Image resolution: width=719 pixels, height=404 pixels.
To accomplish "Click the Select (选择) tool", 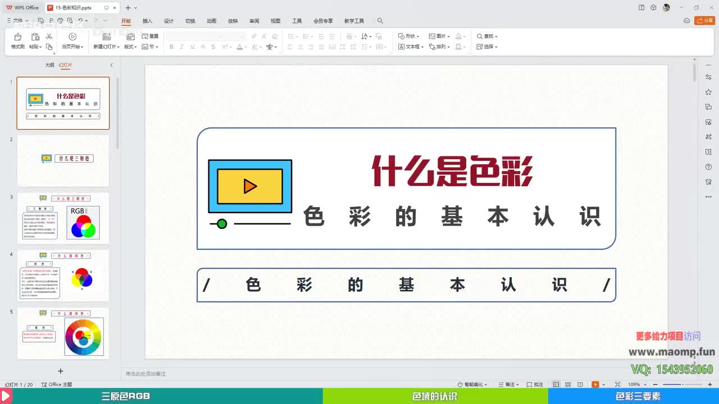I will 487,47.
